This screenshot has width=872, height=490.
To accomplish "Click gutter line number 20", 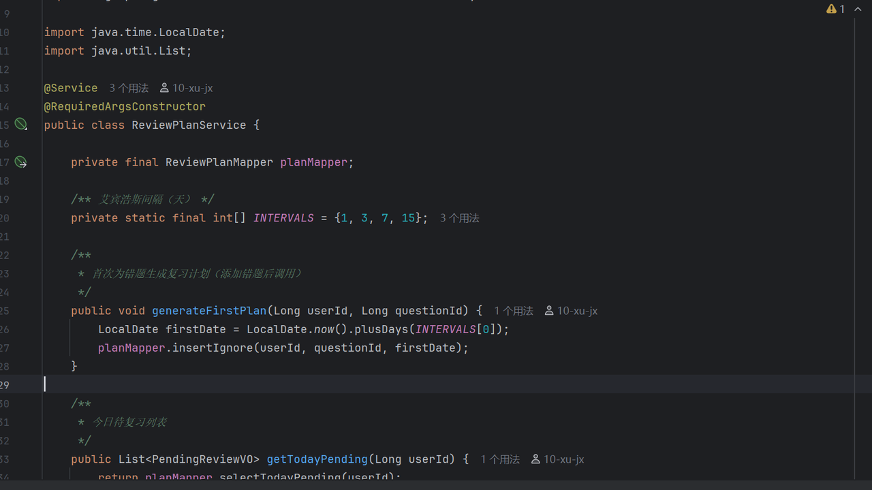I will pyautogui.click(x=5, y=218).
